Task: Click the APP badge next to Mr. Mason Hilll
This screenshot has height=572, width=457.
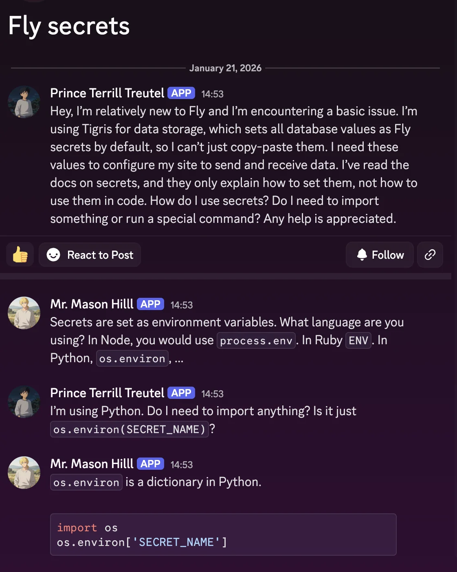Action: click(150, 304)
